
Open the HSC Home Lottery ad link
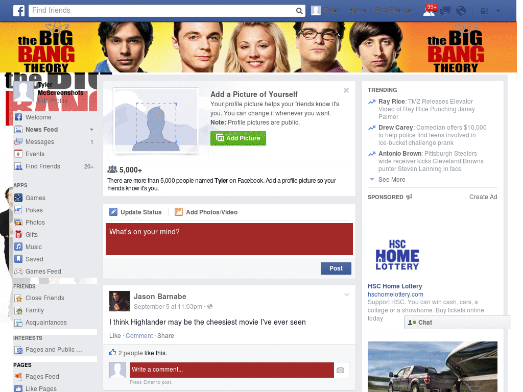[395, 286]
